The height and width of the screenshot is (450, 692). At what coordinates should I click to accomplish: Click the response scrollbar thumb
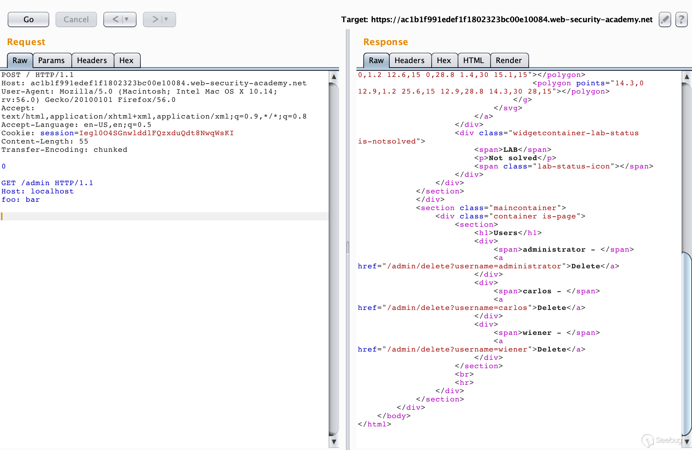[x=687, y=343]
